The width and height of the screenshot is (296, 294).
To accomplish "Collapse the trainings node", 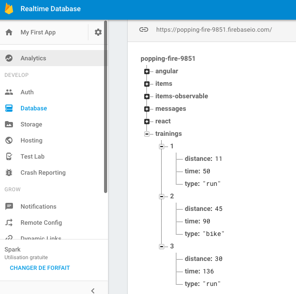I will (x=147, y=134).
